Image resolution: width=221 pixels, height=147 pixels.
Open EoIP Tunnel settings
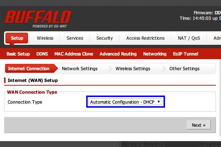pyautogui.click(x=186, y=54)
